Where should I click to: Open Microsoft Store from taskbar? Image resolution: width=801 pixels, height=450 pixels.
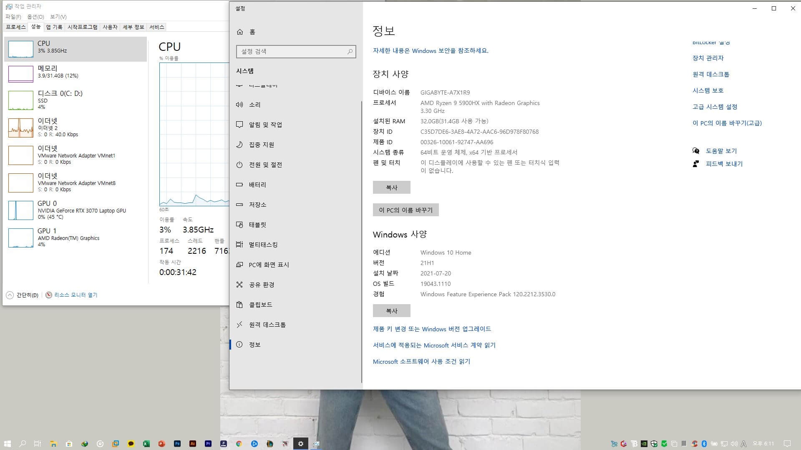pos(69,444)
